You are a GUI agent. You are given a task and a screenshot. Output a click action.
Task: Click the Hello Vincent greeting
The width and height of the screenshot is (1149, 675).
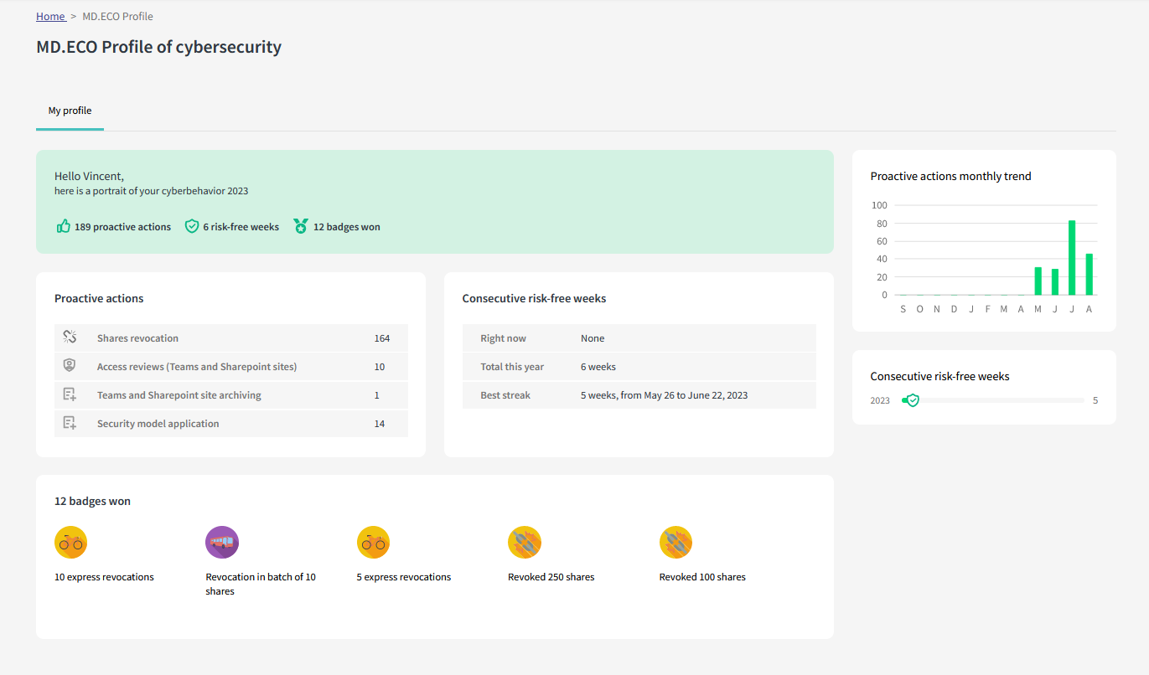tap(89, 176)
